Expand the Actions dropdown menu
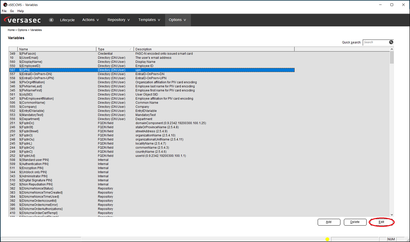The width and height of the screenshot is (410, 242). tap(90, 20)
